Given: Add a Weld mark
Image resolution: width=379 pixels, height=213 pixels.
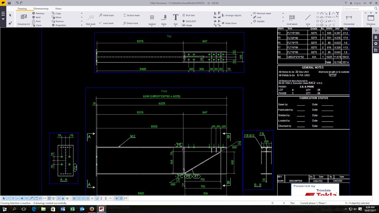Looking at the screenshot, I should [106, 15].
